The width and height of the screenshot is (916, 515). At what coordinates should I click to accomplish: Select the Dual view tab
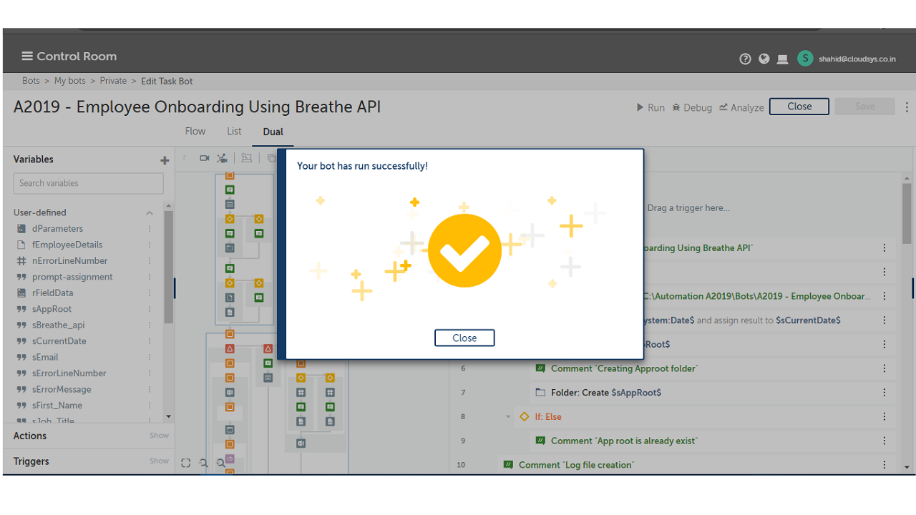click(x=273, y=132)
